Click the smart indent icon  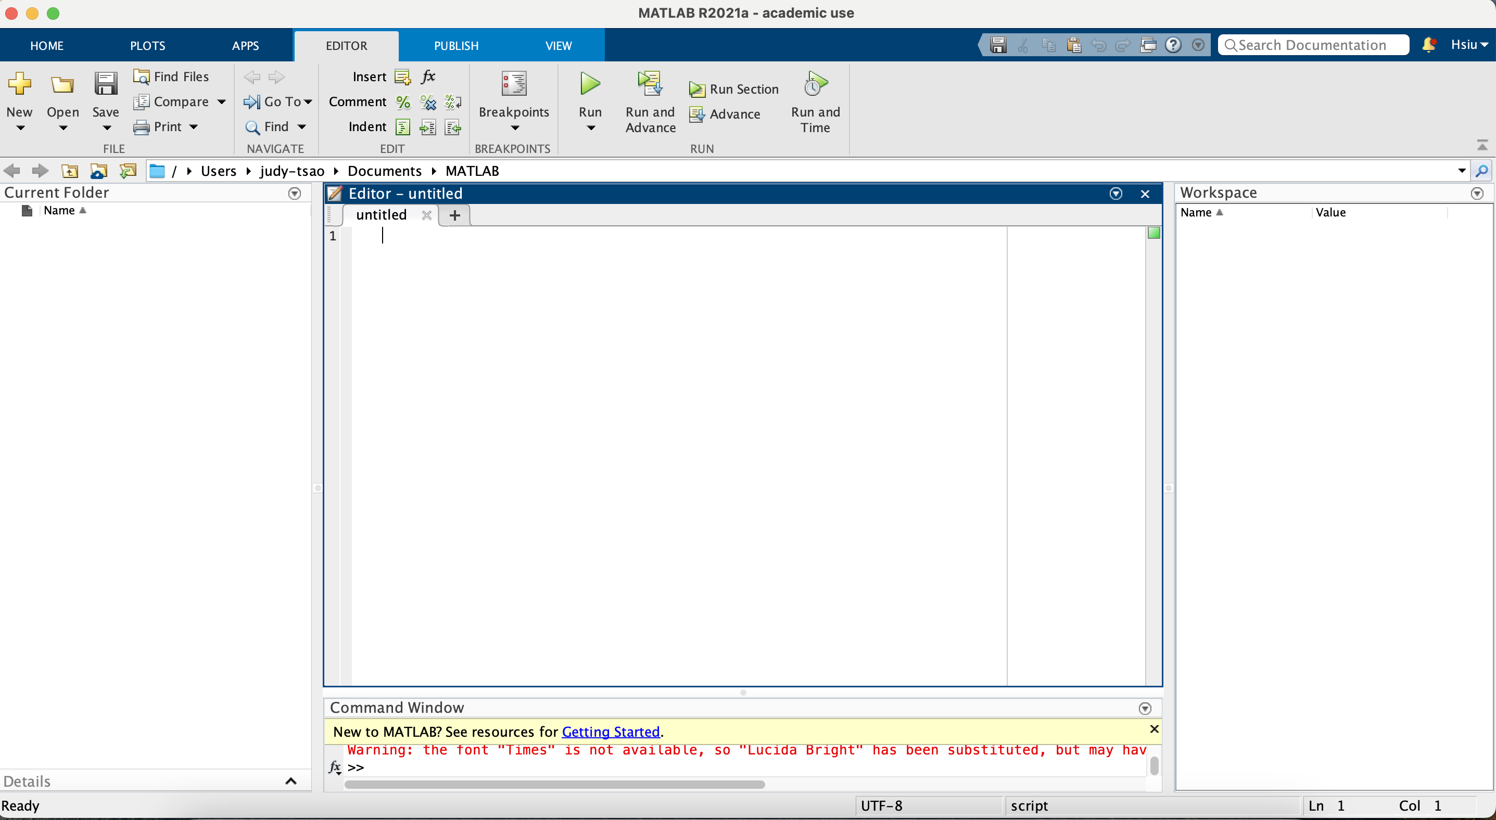pyautogui.click(x=402, y=127)
